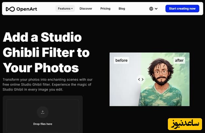
Task: Click the Ghibli-style portrait preview image
Action: point(149,79)
